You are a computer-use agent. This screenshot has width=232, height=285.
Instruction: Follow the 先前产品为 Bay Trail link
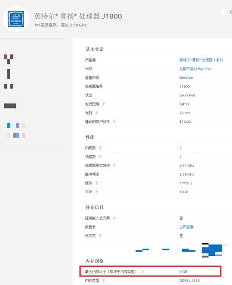pyautogui.click(x=195, y=69)
